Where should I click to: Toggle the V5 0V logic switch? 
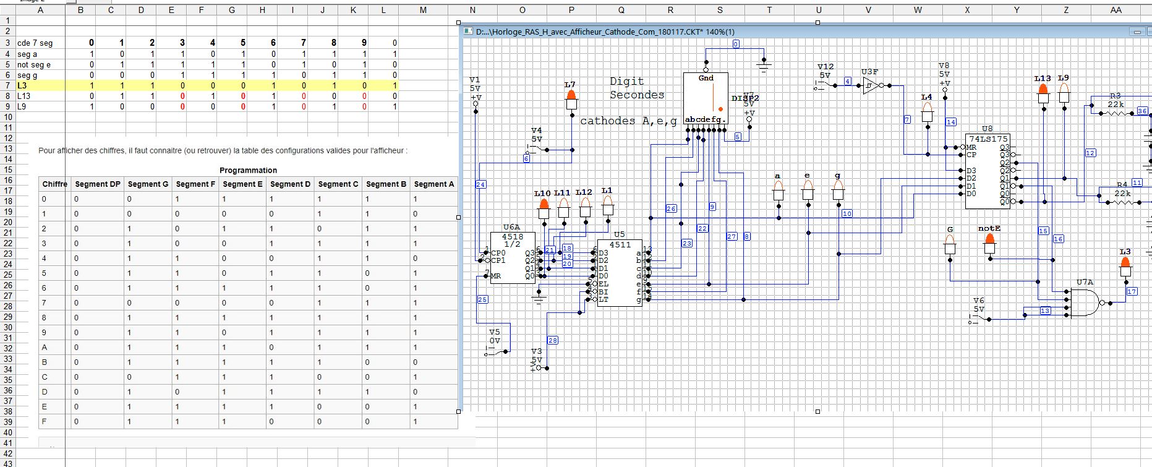497,351
